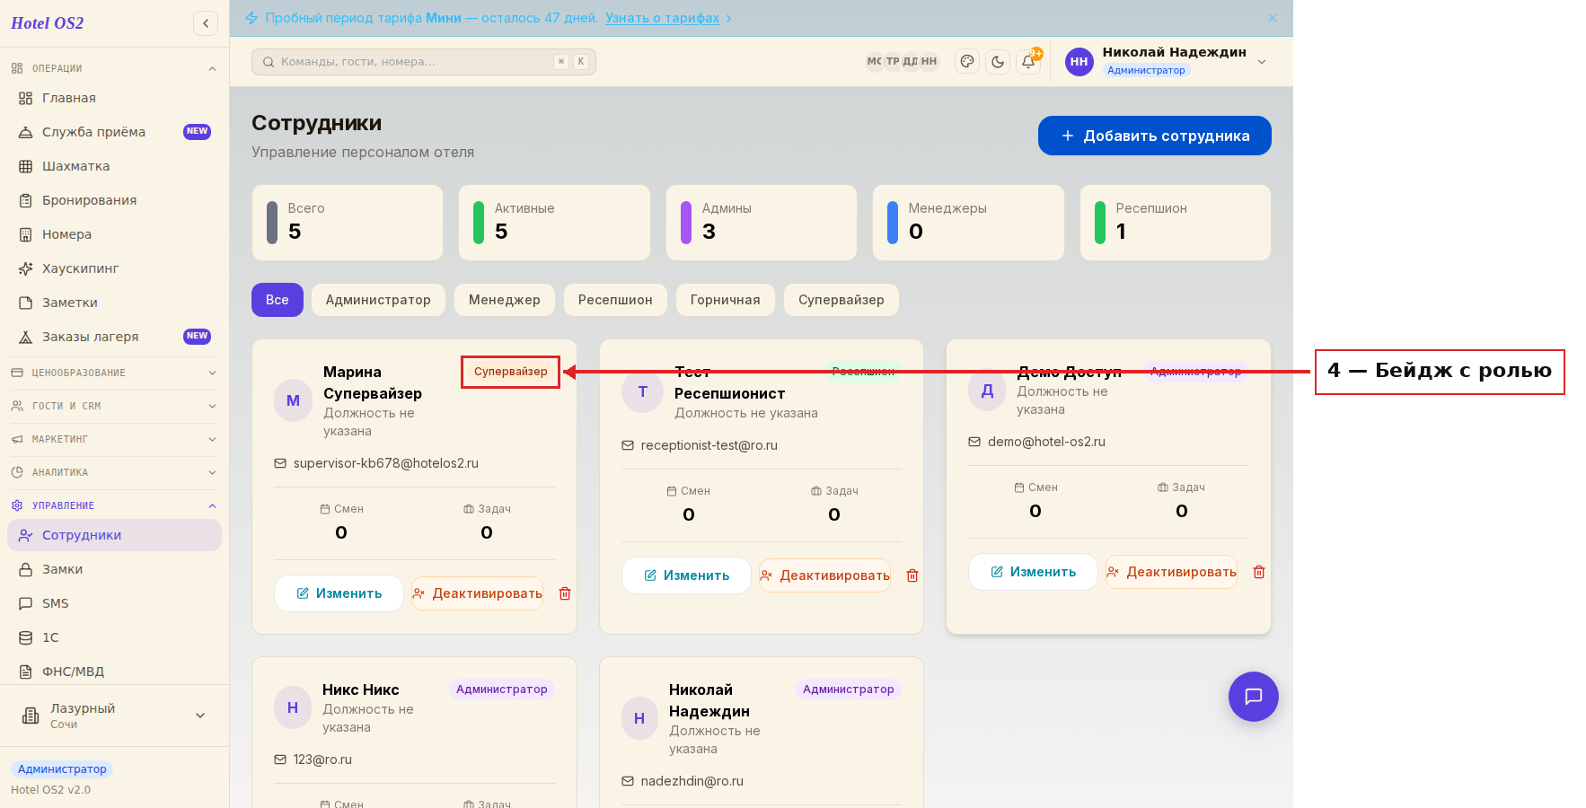
Task: Open Номера in sidebar
Action: (x=114, y=234)
